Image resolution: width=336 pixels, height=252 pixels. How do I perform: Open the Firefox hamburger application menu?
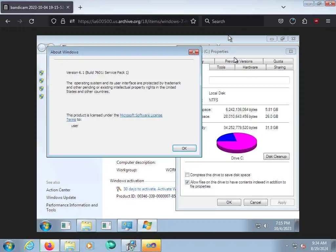328,21
